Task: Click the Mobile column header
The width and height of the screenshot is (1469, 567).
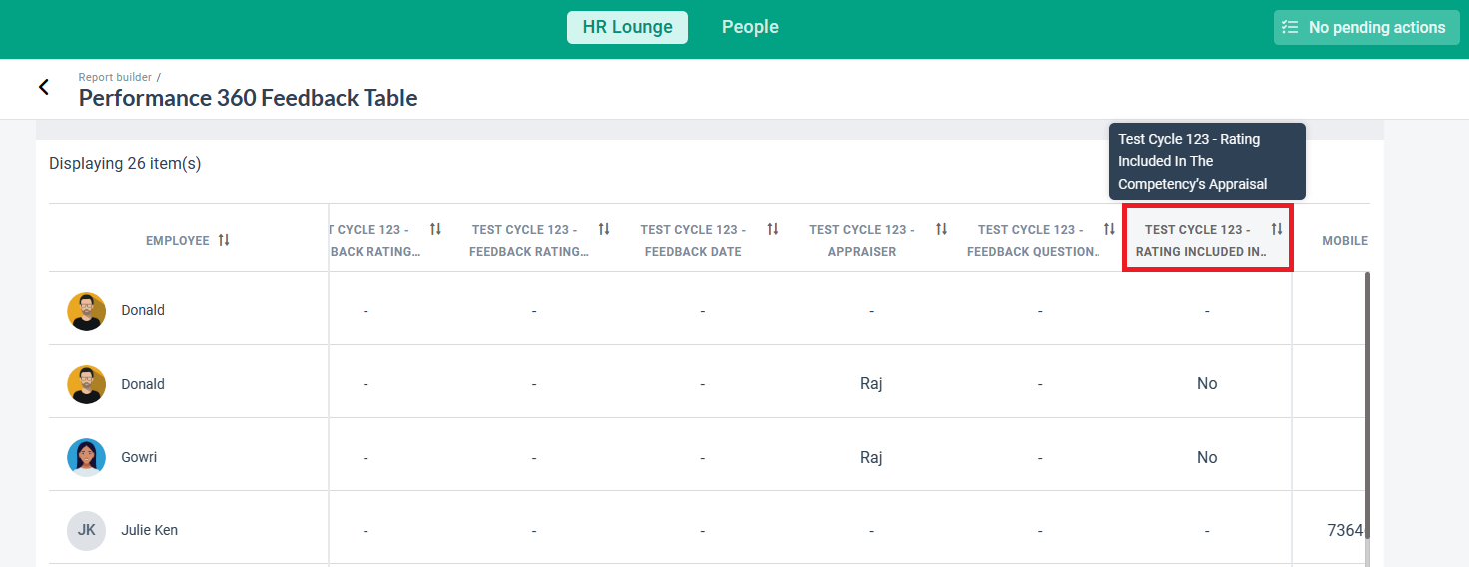Action: [x=1345, y=241]
